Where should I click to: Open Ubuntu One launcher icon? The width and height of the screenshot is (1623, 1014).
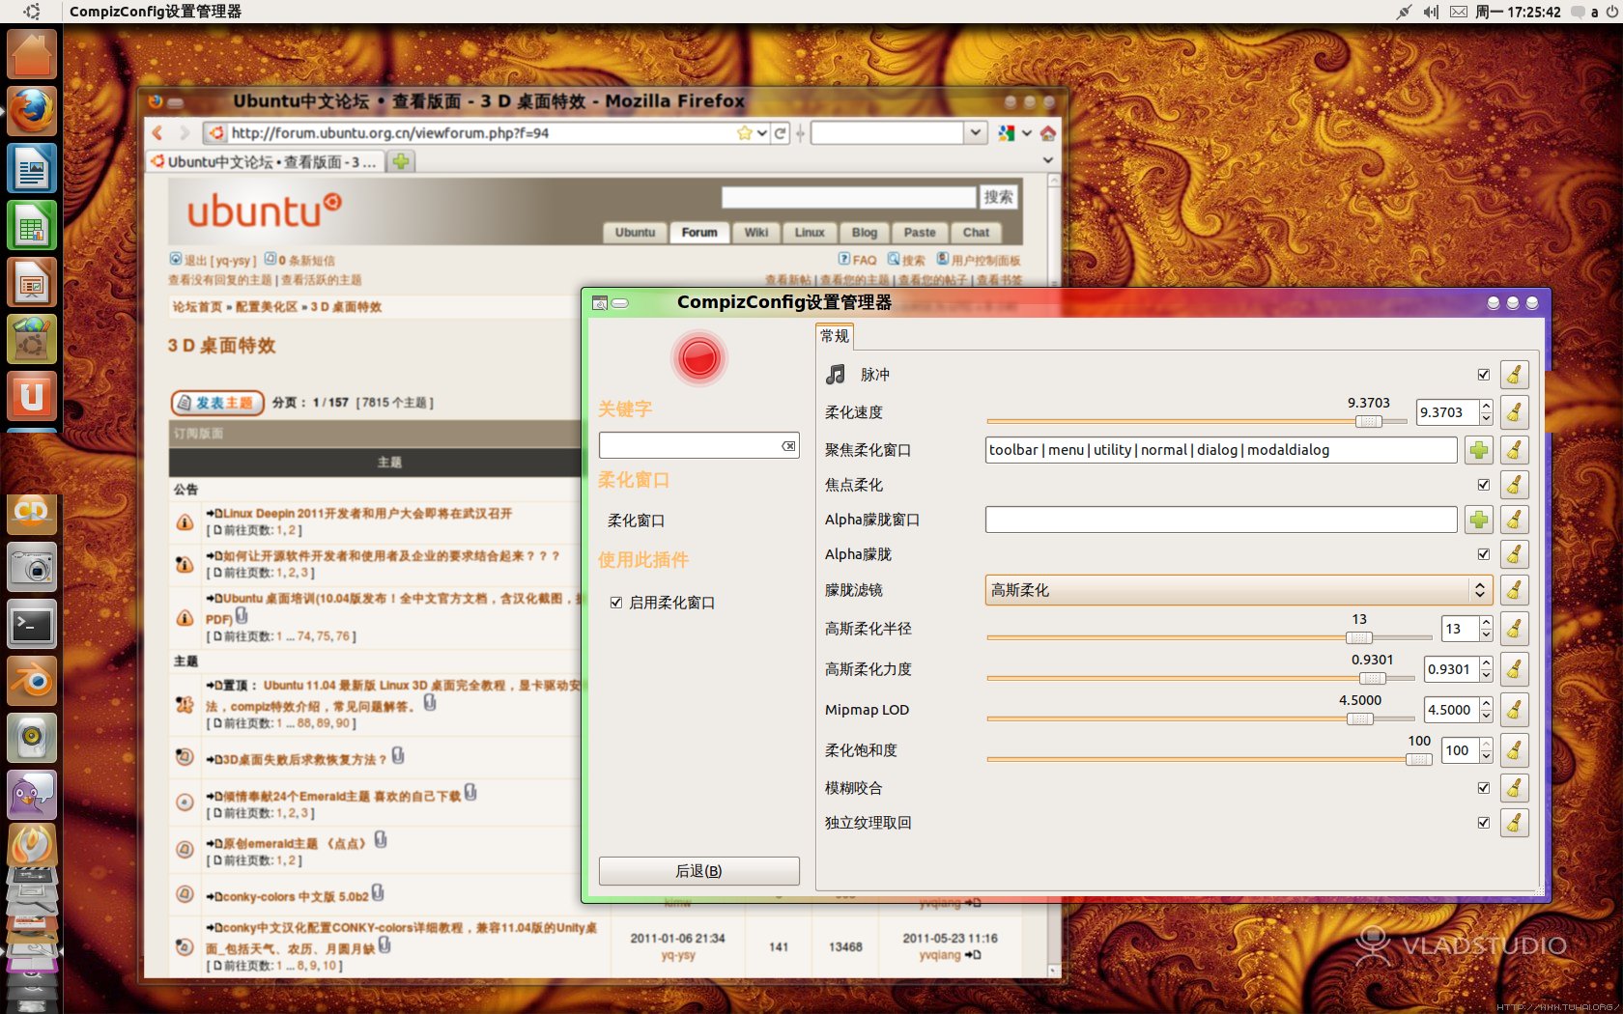(x=32, y=397)
